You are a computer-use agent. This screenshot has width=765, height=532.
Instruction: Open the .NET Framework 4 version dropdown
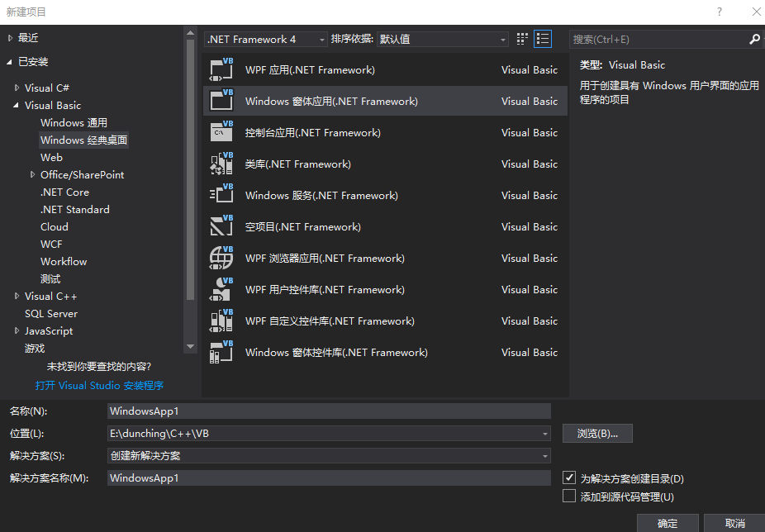[x=266, y=39]
